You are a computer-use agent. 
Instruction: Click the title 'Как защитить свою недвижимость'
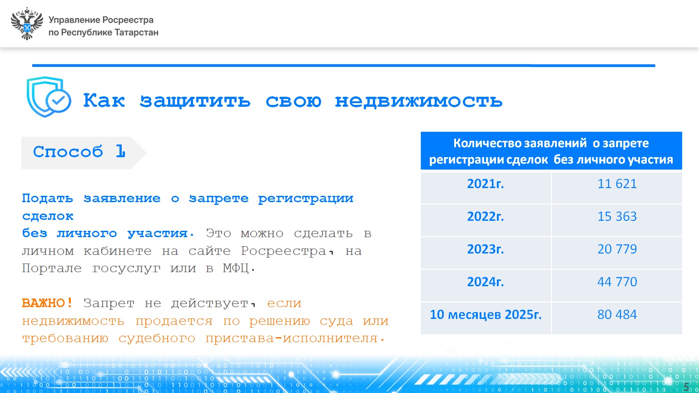292,100
